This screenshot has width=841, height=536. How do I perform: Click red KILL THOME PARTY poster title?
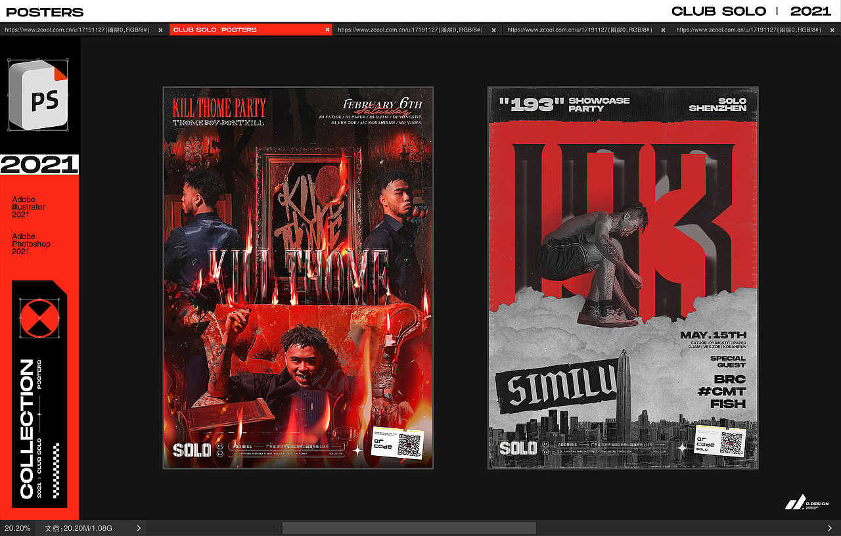219,107
